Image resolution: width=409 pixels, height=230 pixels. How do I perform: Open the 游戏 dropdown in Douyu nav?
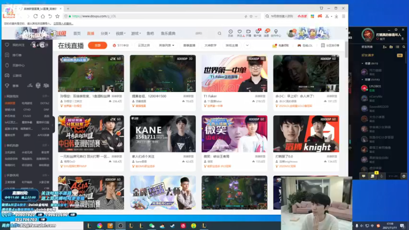pyautogui.click(x=136, y=33)
